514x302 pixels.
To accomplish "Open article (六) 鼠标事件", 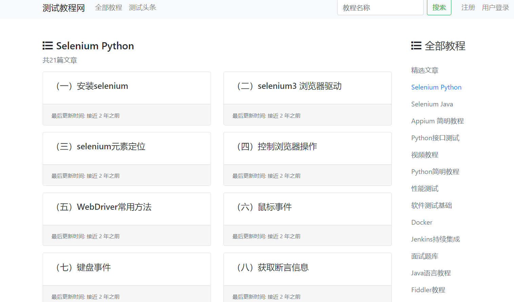I will [264, 207].
